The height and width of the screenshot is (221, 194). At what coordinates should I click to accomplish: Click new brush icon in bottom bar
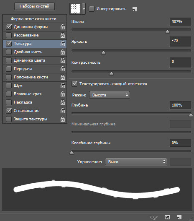click(179, 217)
